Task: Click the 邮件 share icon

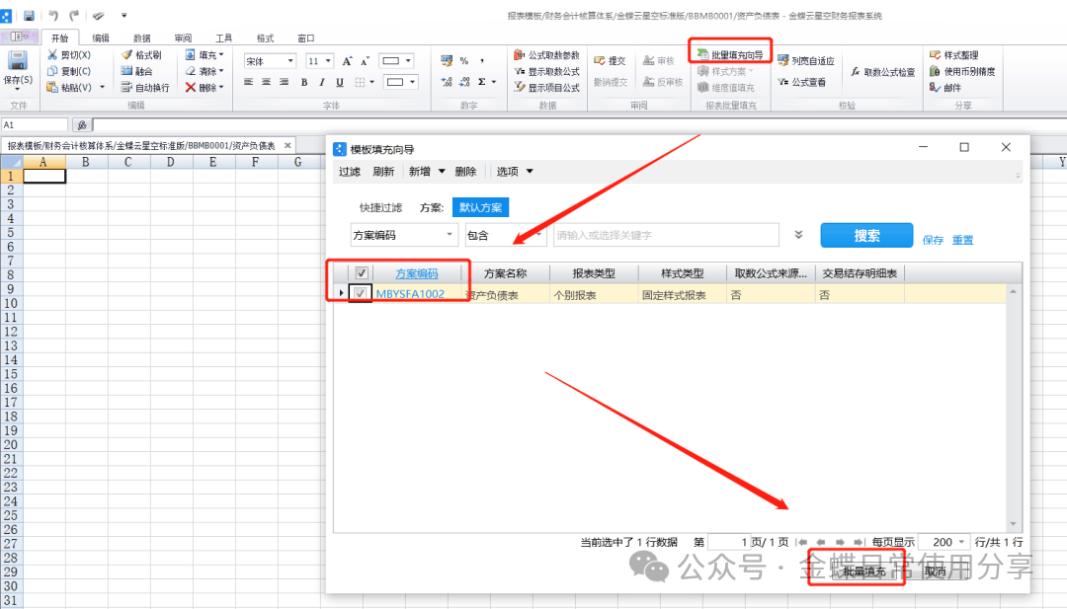Action: 935,87
